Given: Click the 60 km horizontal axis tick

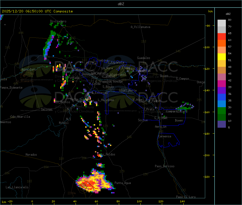Looking at the screenshot, I should 96,201.
